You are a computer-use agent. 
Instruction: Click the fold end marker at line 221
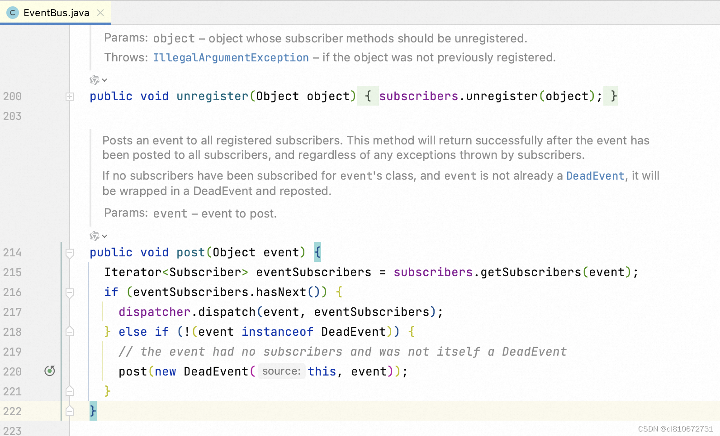point(70,391)
